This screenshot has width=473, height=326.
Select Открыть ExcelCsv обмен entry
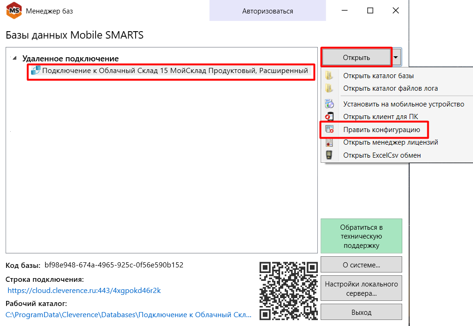[x=382, y=155]
